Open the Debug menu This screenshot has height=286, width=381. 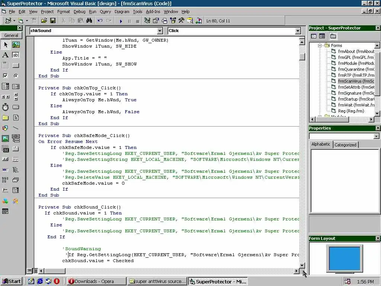[x=80, y=12]
